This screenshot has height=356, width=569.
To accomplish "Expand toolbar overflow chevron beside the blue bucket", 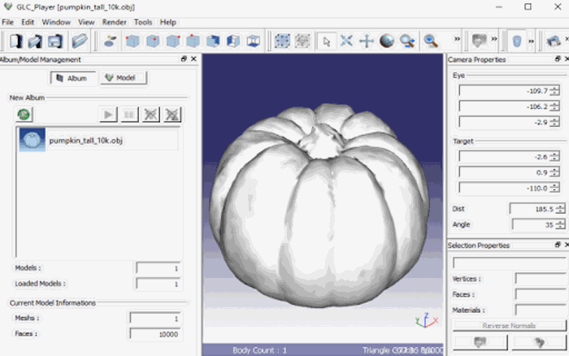I will tap(532, 41).
